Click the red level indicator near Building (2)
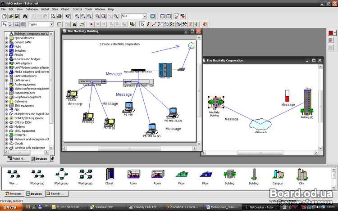The width and height of the screenshot is (338, 211). pos(287,96)
